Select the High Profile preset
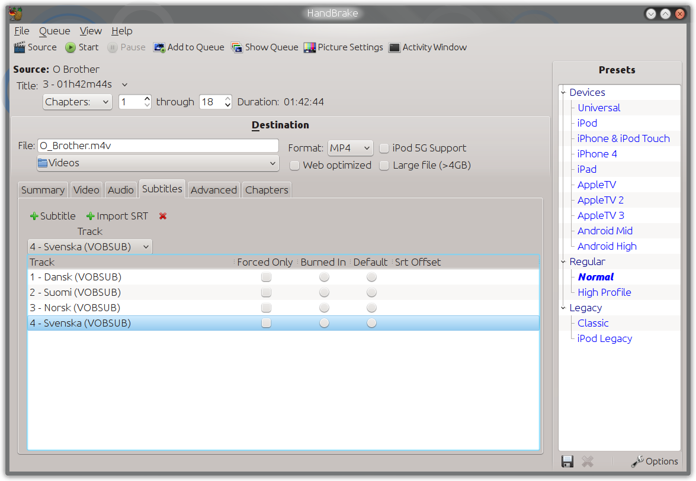Viewport: 696px width, 481px height. [604, 293]
